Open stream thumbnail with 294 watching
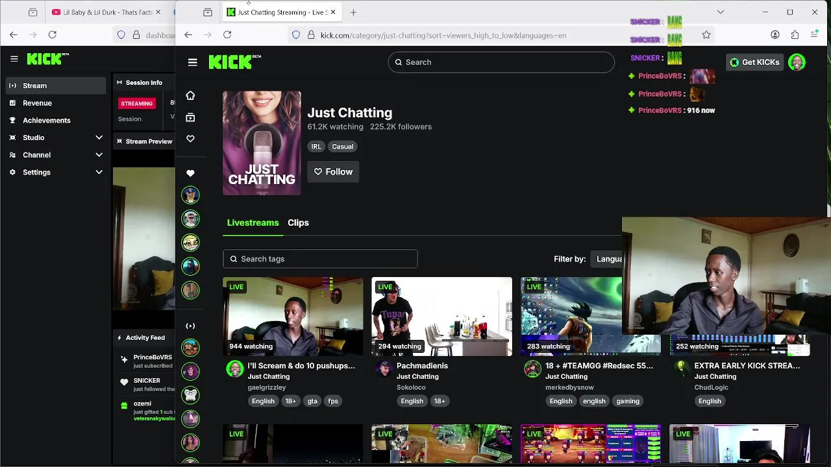Viewport: 831px width, 467px height. coord(441,317)
